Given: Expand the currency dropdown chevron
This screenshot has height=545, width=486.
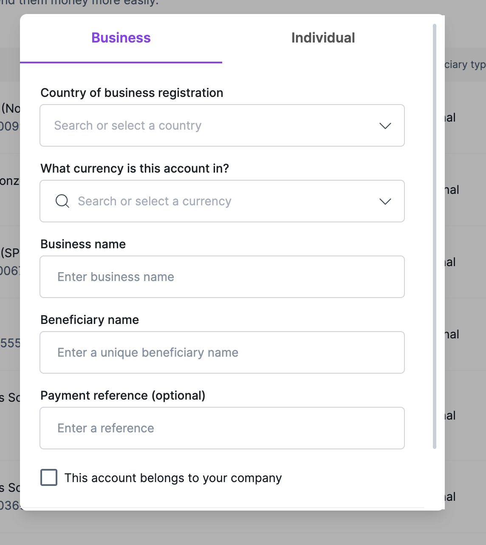Looking at the screenshot, I should (x=385, y=202).
